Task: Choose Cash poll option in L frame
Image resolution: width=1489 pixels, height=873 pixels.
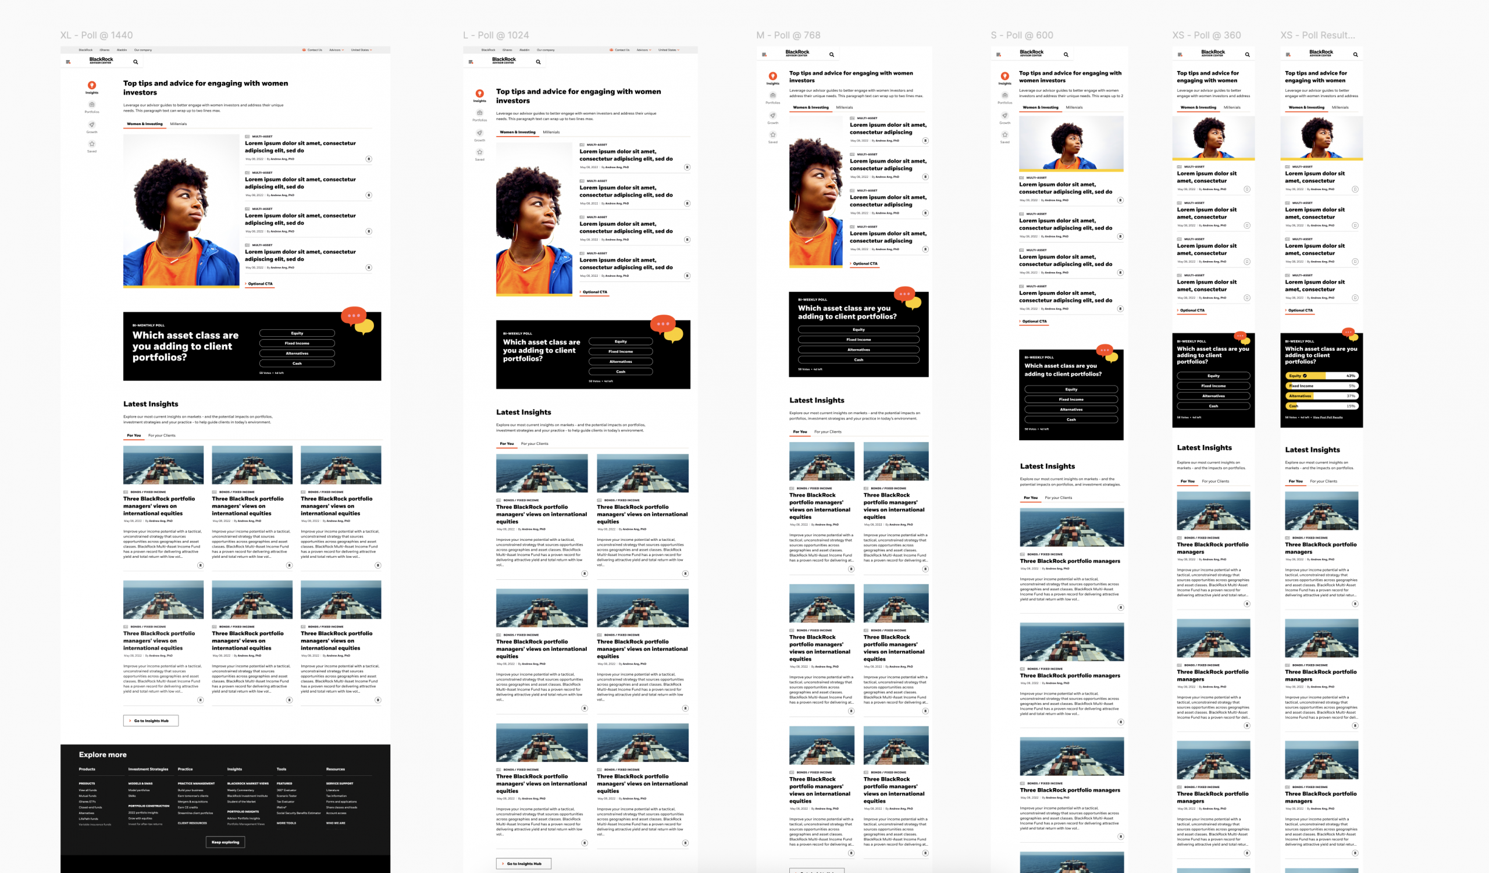Action: pos(621,372)
